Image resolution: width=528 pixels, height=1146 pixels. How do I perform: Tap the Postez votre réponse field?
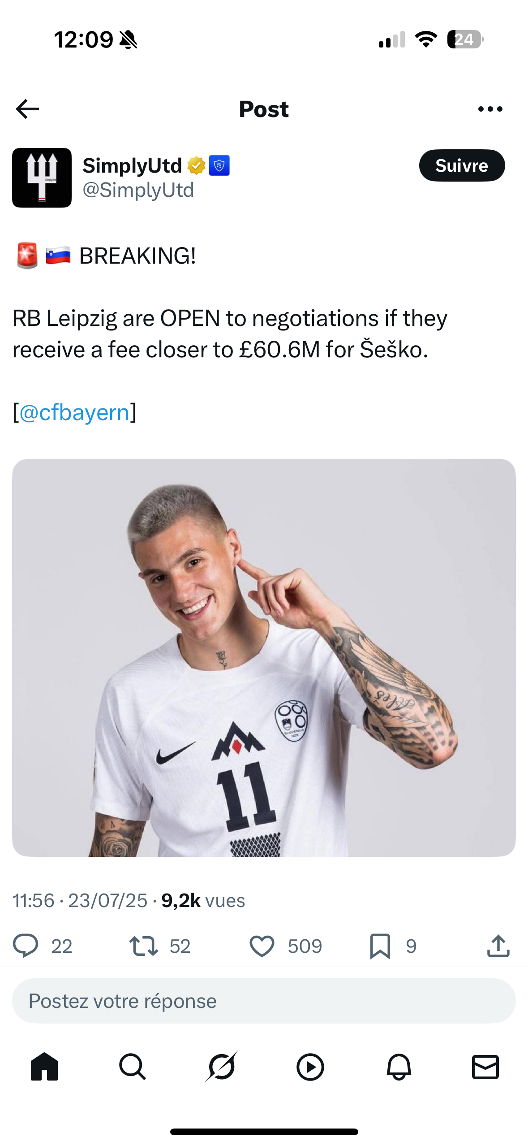click(264, 1001)
